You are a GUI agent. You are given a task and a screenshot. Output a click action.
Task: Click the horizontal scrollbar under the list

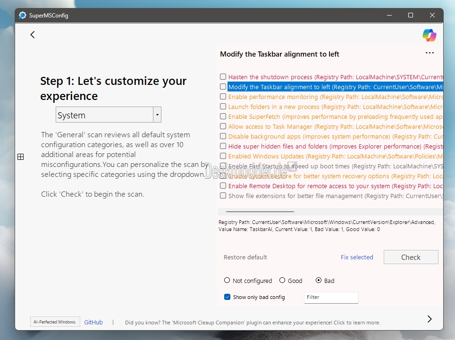point(260,212)
